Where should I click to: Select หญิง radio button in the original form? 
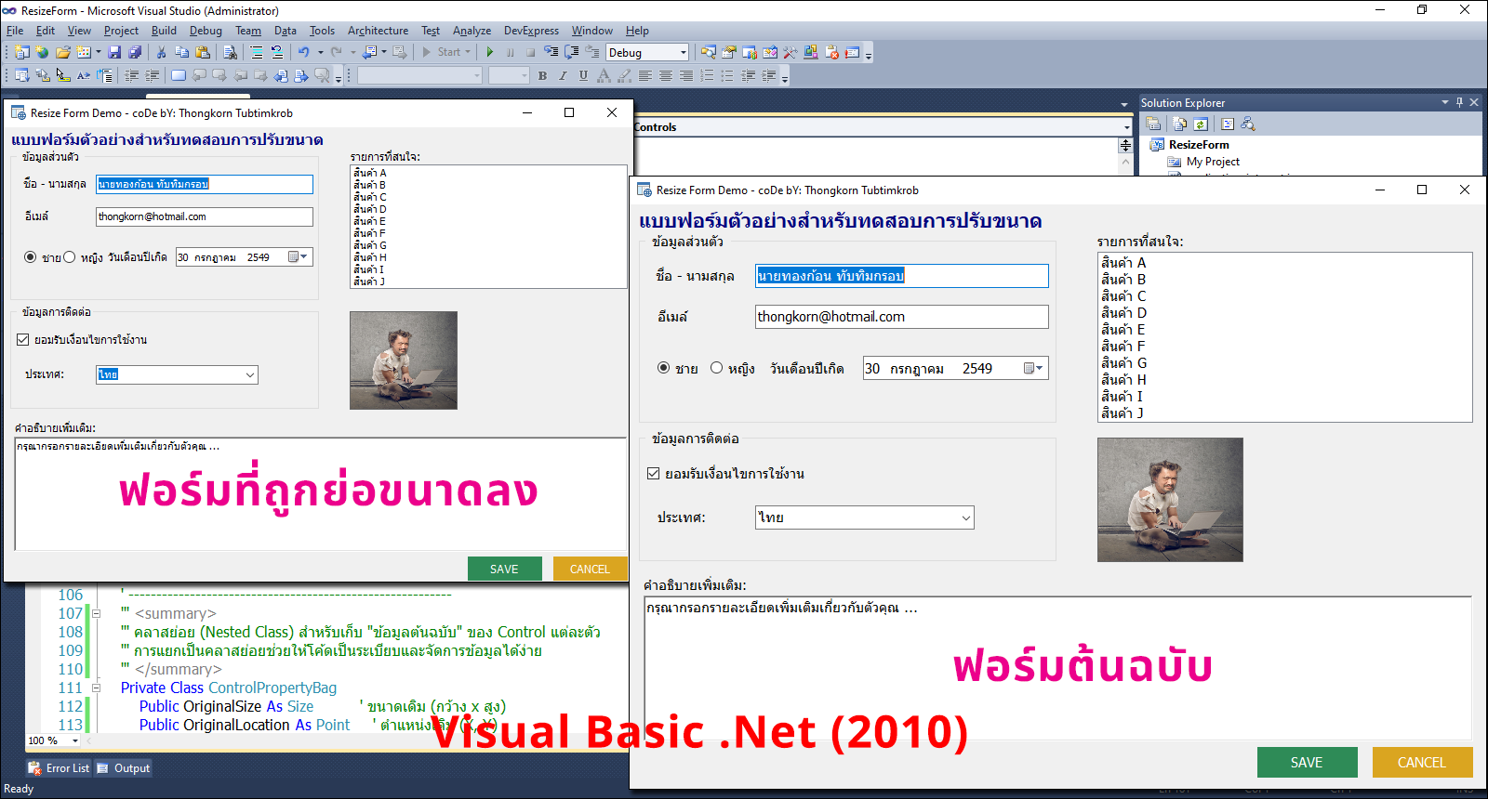click(716, 368)
